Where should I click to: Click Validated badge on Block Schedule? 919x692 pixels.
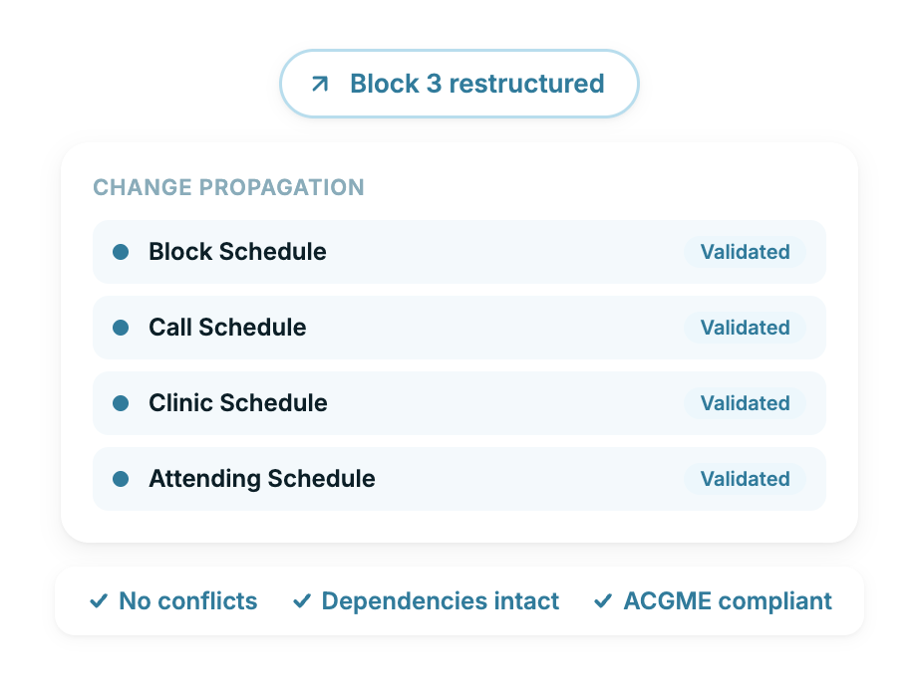tap(745, 252)
